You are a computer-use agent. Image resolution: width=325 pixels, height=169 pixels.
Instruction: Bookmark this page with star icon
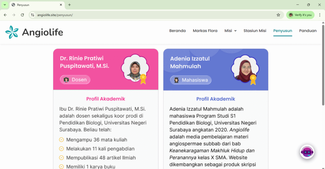tap(278, 15)
